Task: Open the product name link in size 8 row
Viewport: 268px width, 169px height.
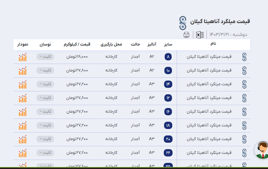Action: pos(209,57)
